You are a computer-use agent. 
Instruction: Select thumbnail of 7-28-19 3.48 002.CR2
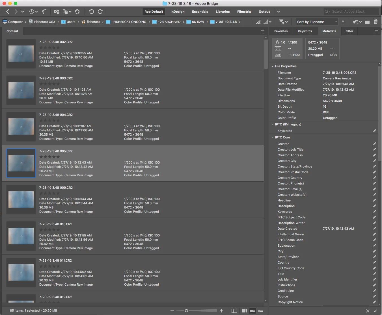click(21, 54)
